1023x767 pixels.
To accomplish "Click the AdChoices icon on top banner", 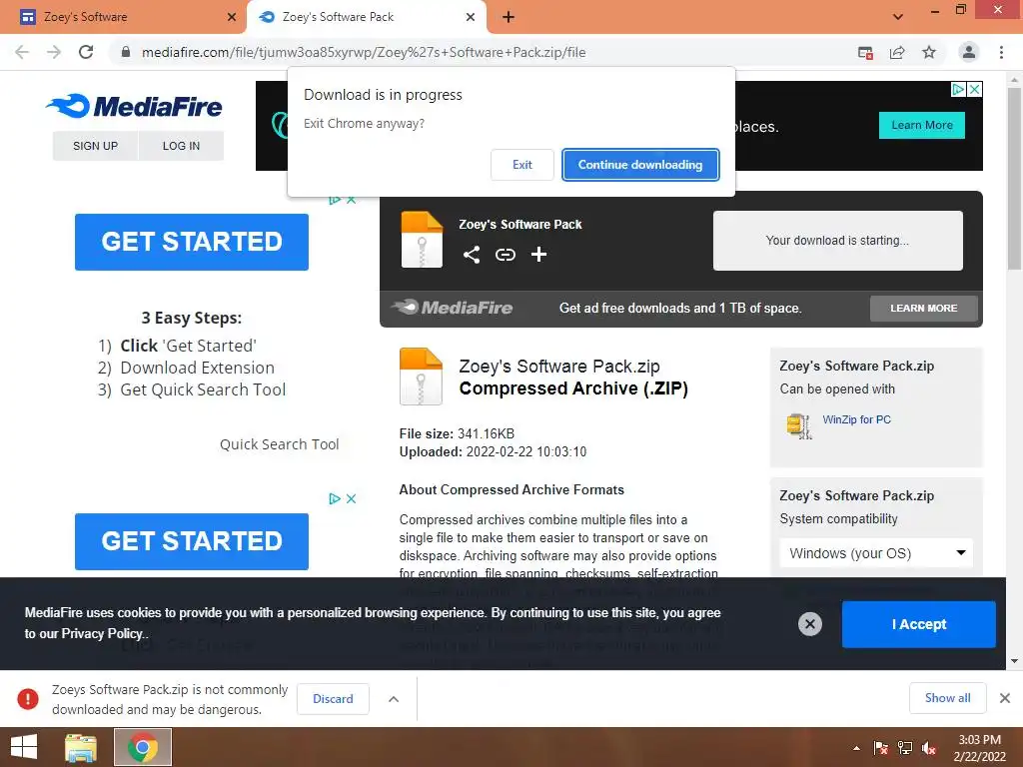I will pos(958,89).
